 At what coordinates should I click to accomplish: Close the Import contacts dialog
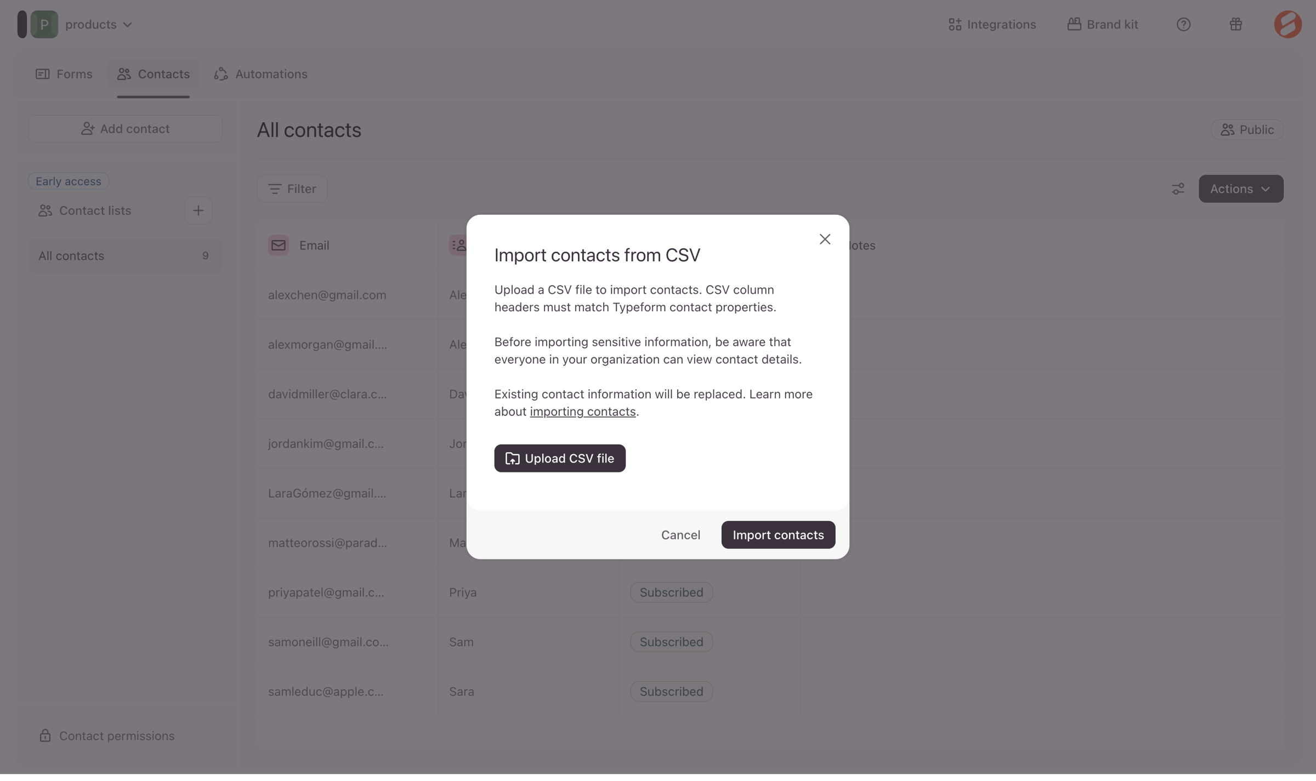tap(825, 239)
